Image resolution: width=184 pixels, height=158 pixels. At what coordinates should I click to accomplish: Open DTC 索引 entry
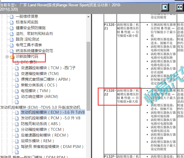tap(29, 62)
